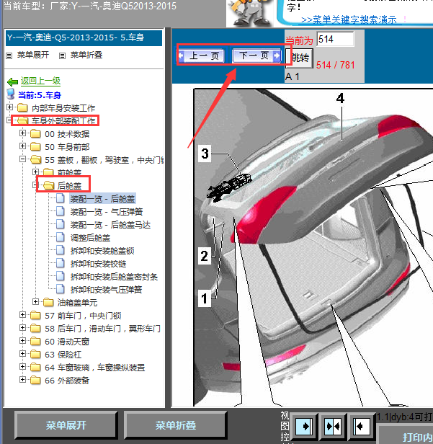Open the 菜单关键字搜索演示 link

click(349, 19)
